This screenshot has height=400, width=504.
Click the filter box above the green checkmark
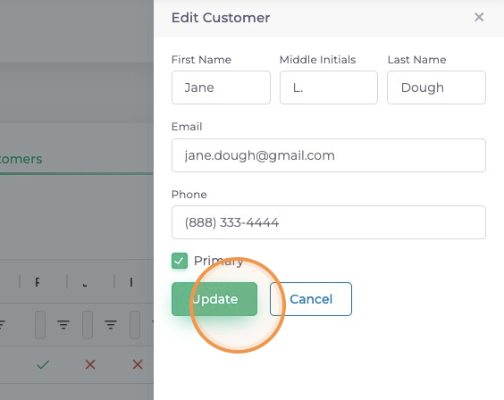[x=40, y=325]
